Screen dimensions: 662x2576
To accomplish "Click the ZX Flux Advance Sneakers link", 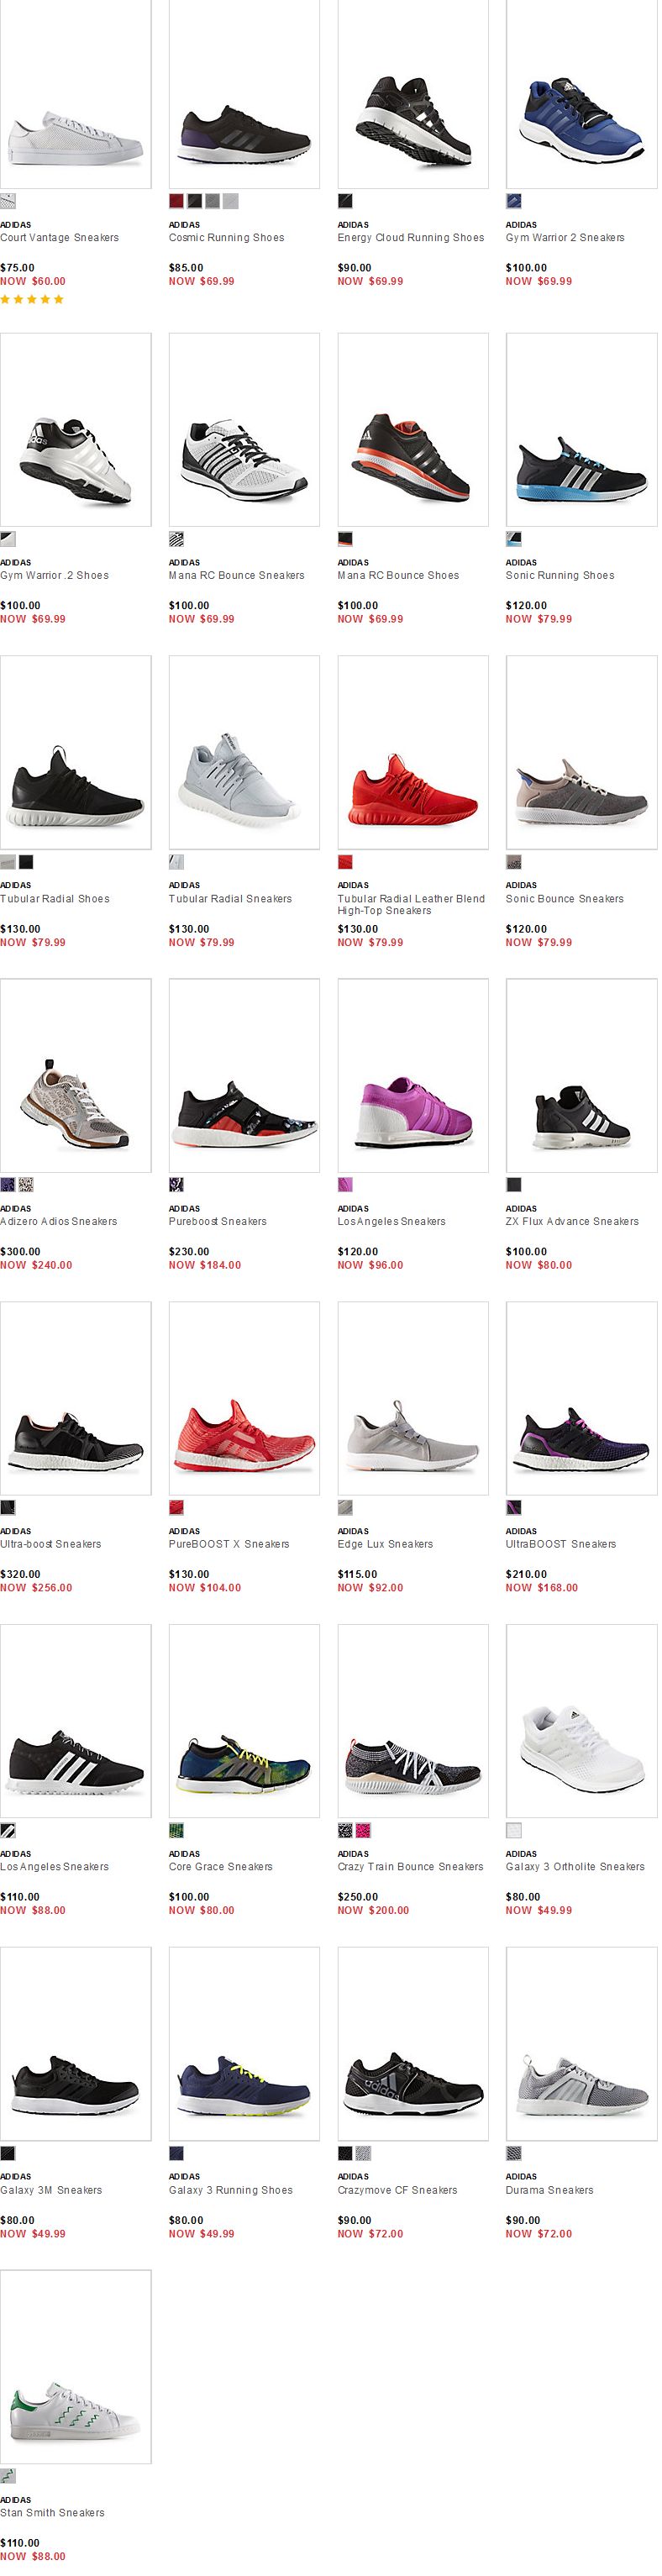I will [x=572, y=1222].
